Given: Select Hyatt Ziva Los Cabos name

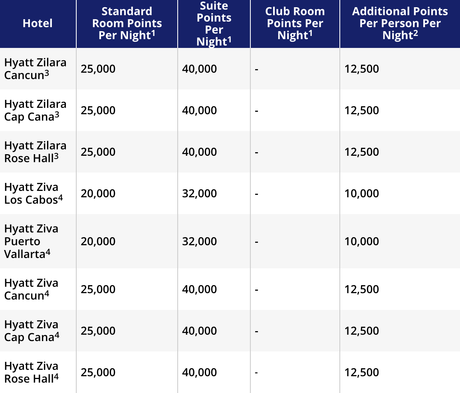Looking at the screenshot, I should click(34, 193).
